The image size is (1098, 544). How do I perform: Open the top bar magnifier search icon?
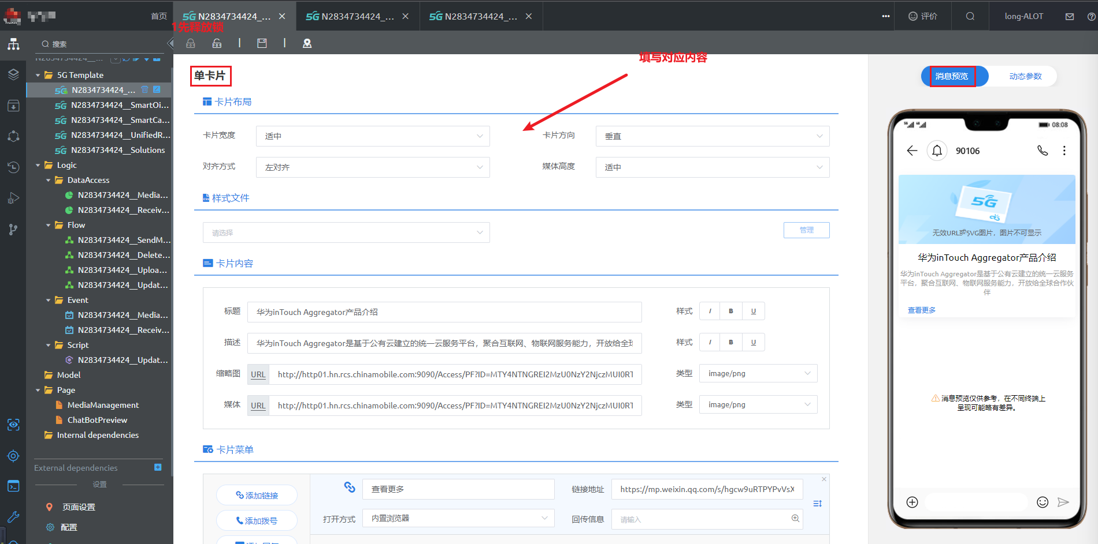tap(970, 16)
